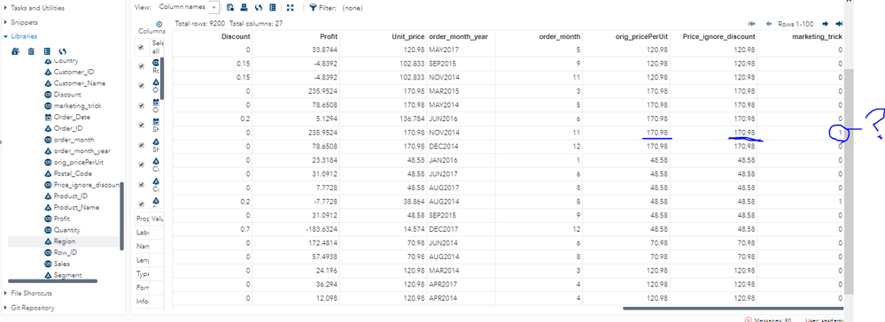885x322 pixels.
Task: Click the column-list table icon in table toolbar
Action: pyautogui.click(x=273, y=7)
